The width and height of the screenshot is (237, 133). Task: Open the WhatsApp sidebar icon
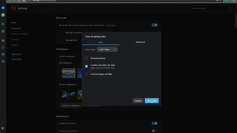[x=3, y=15]
